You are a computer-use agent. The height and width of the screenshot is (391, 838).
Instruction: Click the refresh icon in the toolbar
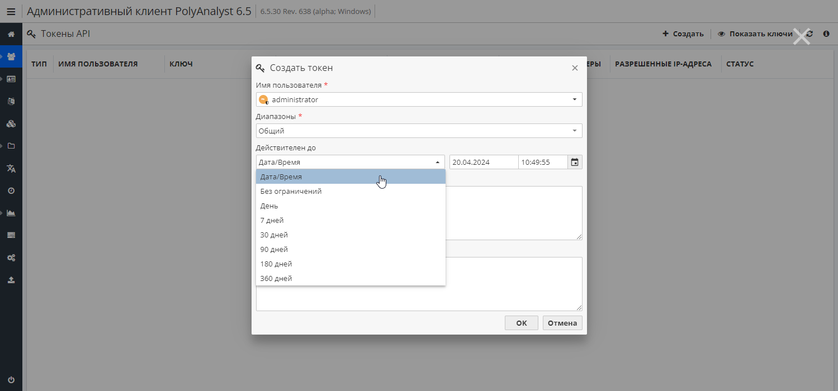point(809,34)
